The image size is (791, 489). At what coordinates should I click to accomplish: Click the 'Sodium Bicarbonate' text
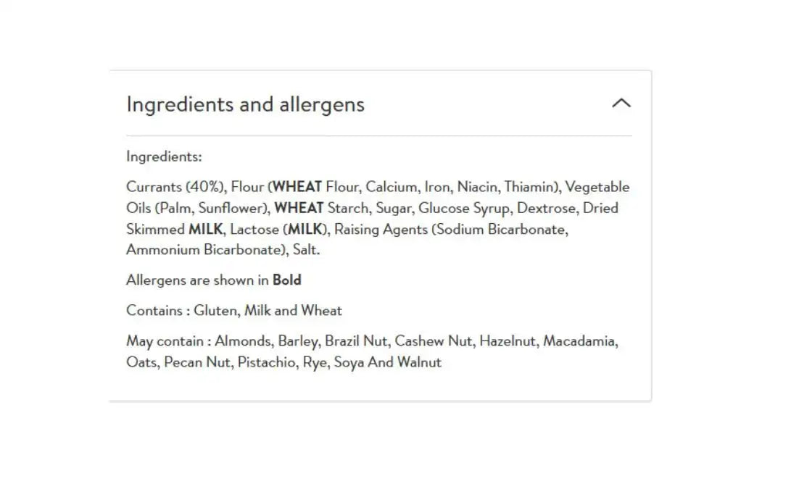(x=502, y=229)
